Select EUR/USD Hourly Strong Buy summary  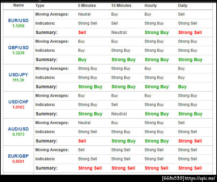pyautogui.click(x=157, y=33)
